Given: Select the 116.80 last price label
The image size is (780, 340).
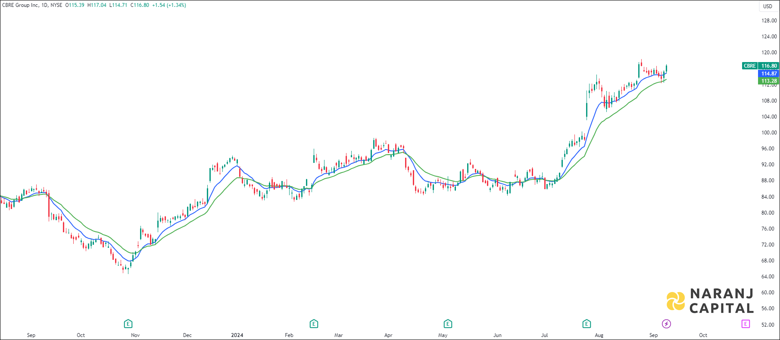Looking at the screenshot, I should pyautogui.click(x=769, y=66).
